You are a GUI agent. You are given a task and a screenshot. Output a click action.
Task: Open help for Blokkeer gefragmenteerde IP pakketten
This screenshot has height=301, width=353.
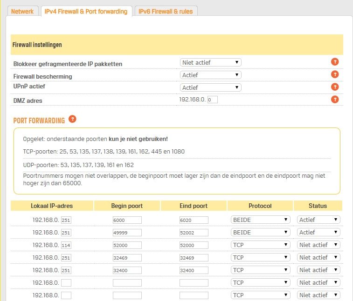[x=335, y=61]
